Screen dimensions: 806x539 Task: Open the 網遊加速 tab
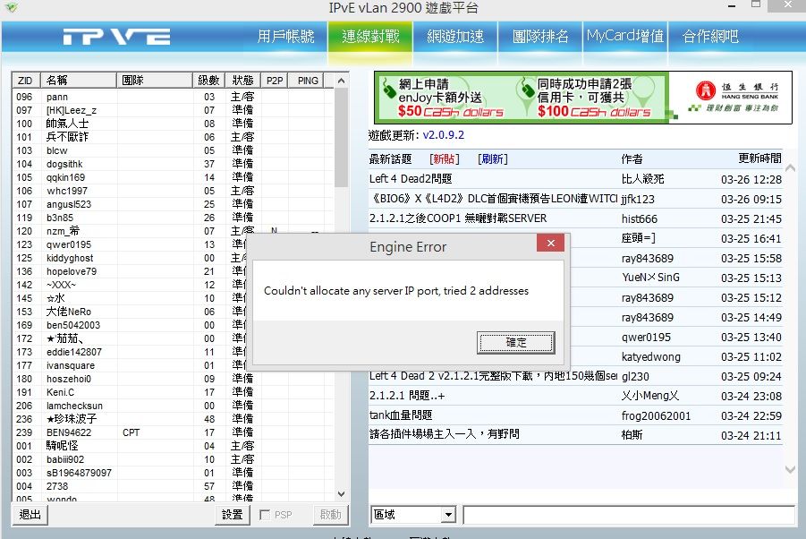[455, 37]
